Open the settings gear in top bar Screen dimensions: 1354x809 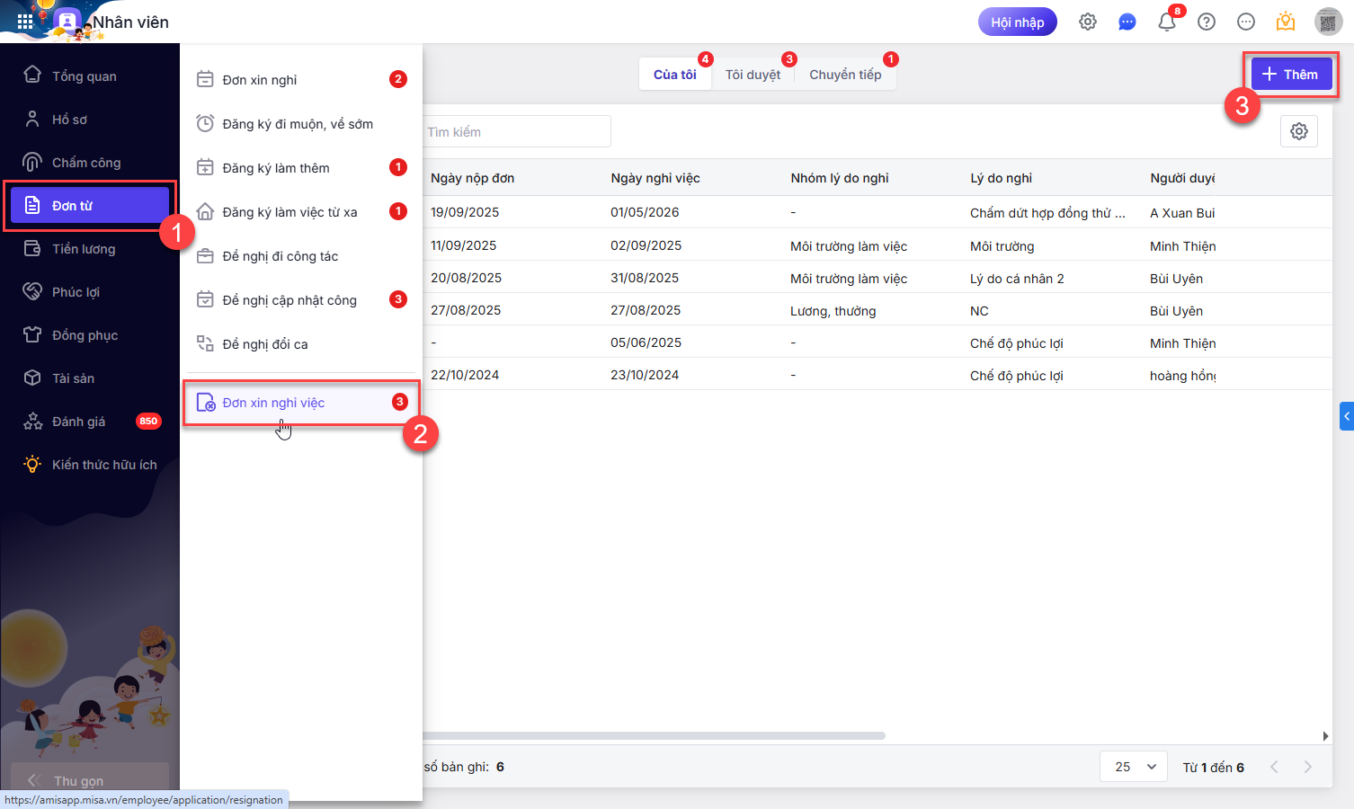point(1088,22)
